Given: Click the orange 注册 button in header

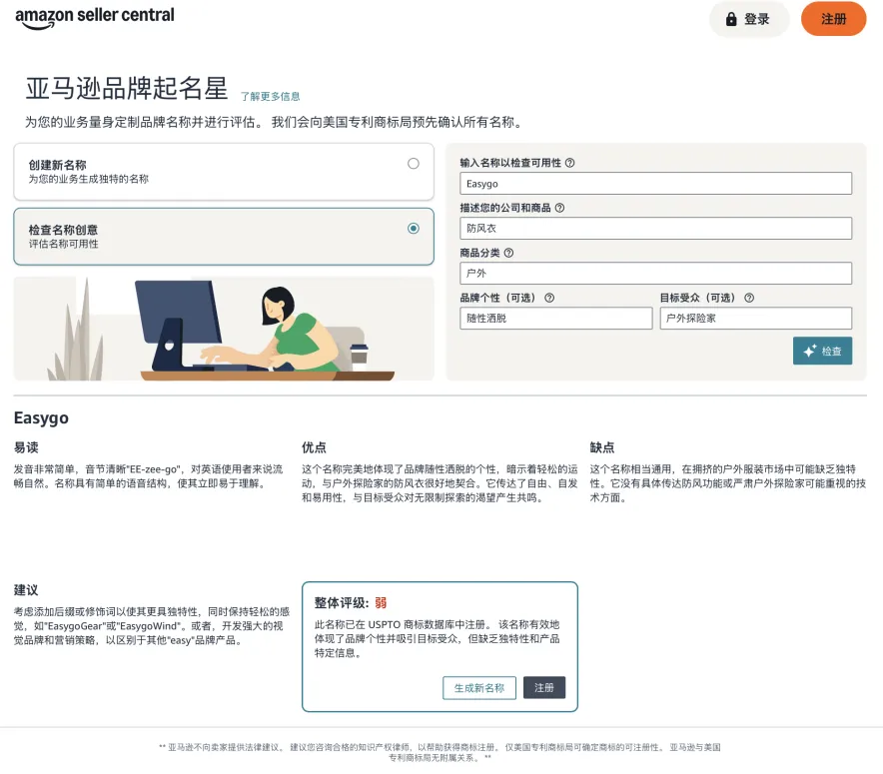Looking at the screenshot, I should click(x=833, y=19).
